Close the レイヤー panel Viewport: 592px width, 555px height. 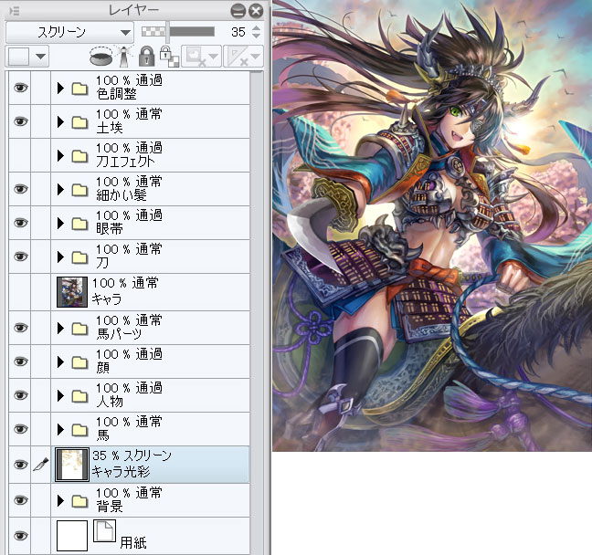point(257,11)
